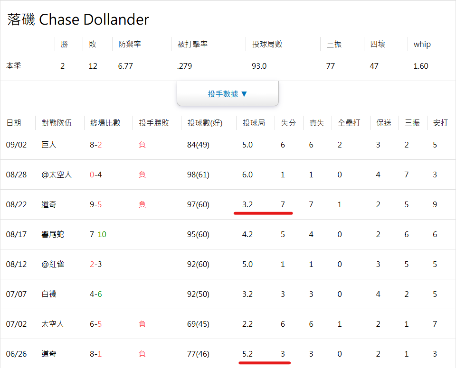This screenshot has height=368, width=456.
Task: Select the 07/02 game date
Action: pyautogui.click(x=16, y=324)
